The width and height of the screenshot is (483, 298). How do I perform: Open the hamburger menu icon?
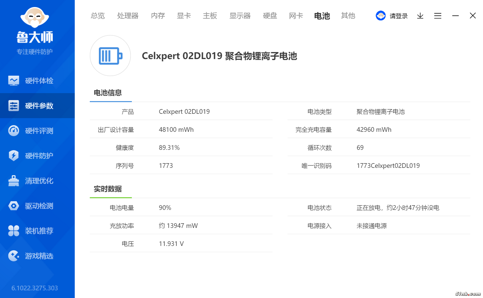pos(438,16)
